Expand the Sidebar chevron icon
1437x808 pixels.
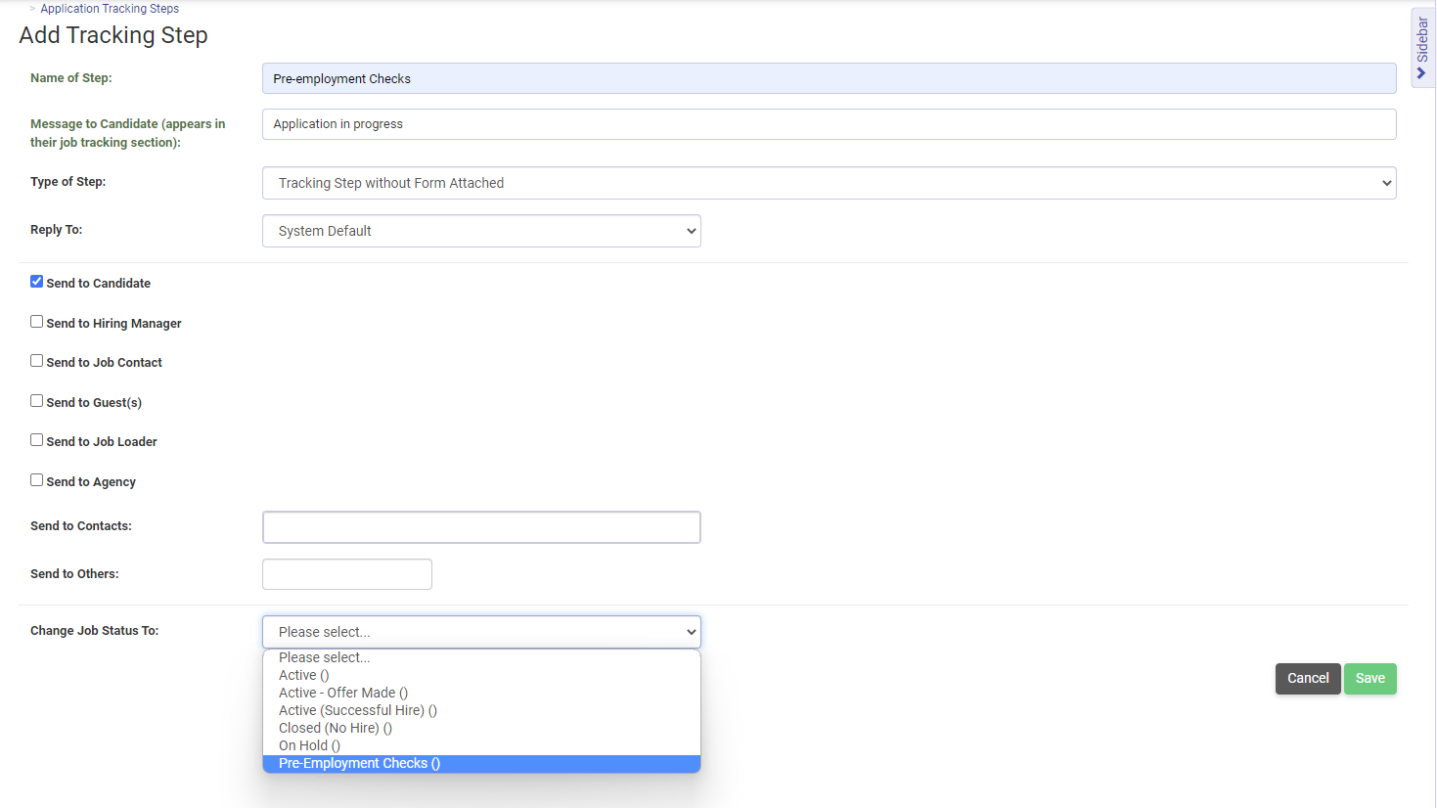pos(1421,73)
